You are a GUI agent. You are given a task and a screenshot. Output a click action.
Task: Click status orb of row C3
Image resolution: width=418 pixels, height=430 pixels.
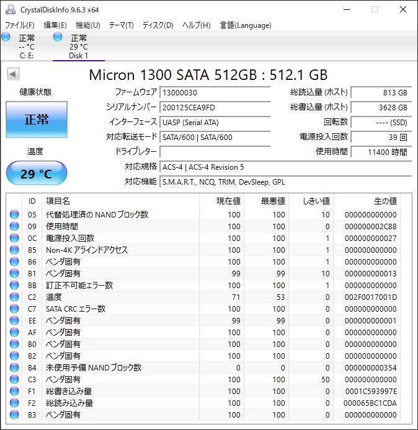coord(14,380)
